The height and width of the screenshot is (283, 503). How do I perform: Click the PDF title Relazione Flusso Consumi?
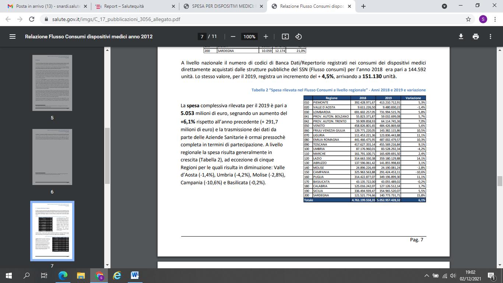(x=89, y=36)
